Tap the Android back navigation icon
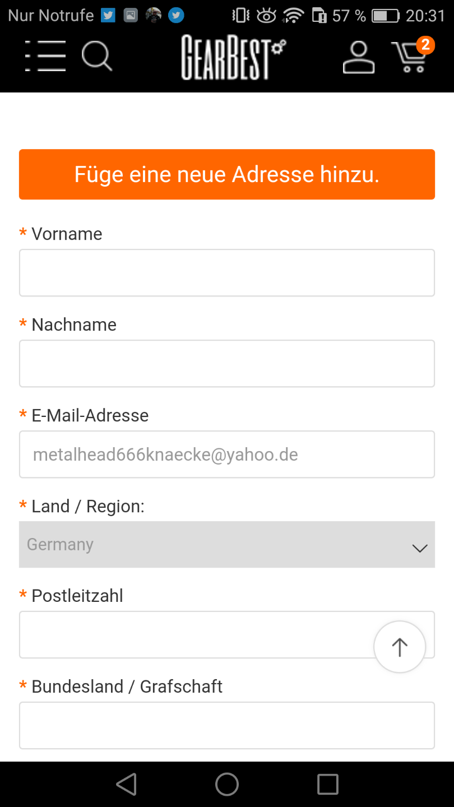454x807 pixels. click(127, 784)
